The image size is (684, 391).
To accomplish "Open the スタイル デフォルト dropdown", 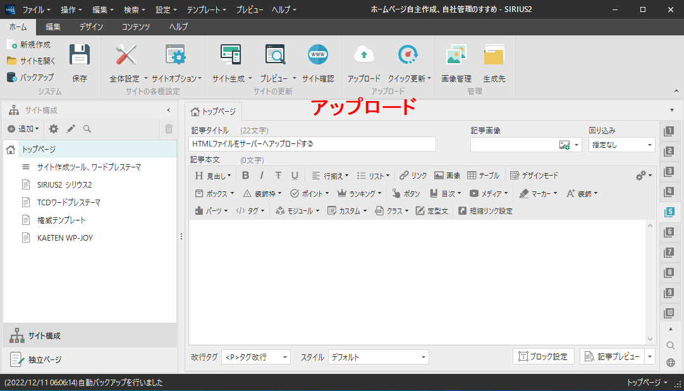I will (378, 357).
